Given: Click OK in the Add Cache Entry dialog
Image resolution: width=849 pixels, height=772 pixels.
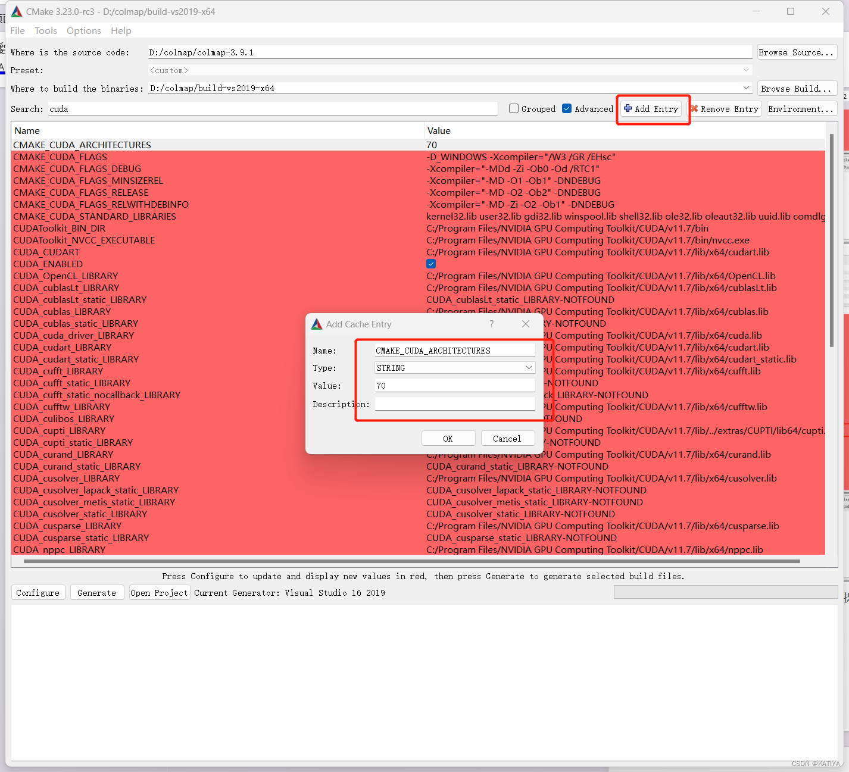Looking at the screenshot, I should pos(448,438).
